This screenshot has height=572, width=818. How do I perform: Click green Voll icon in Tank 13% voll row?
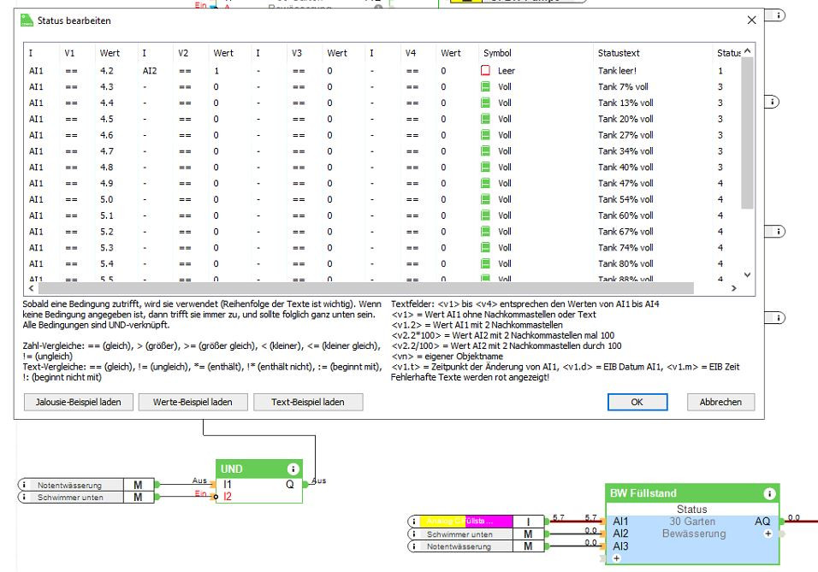click(485, 103)
